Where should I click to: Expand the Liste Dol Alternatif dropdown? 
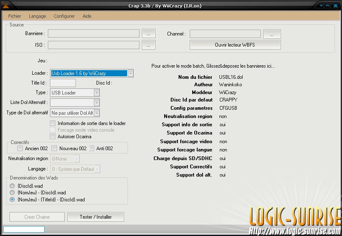pyautogui.click(x=97, y=102)
